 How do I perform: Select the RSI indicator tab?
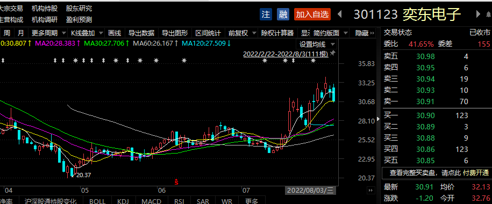(x=179, y=201)
